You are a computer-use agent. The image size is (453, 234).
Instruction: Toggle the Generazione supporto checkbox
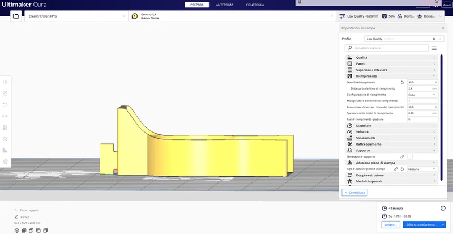pyautogui.click(x=409, y=156)
